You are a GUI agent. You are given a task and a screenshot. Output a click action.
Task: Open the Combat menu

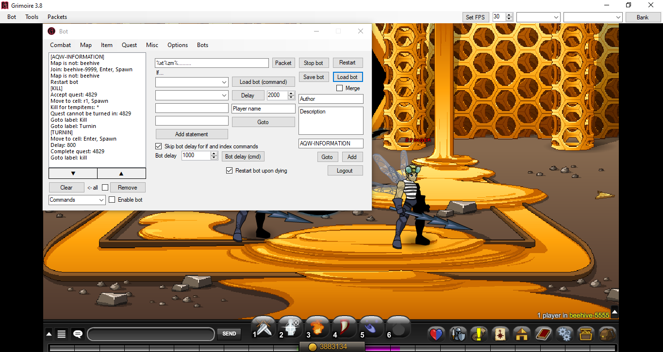61,45
